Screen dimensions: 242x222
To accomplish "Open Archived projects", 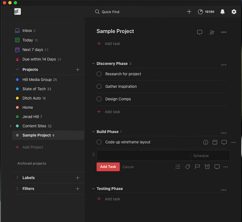I will [x=32, y=163].
